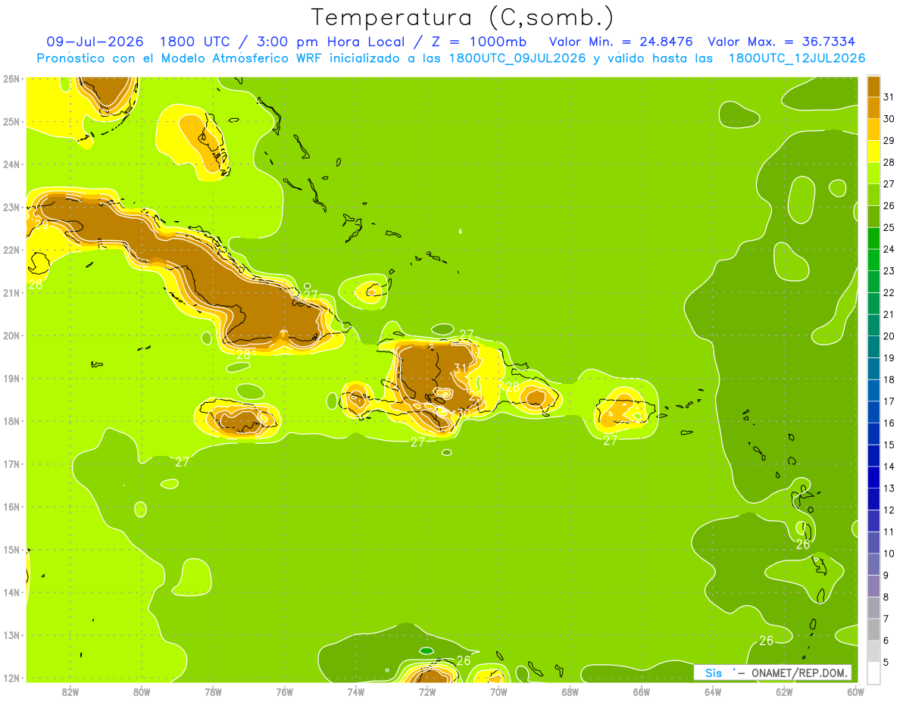
Task: Click the 'ONAMET/REP.DOM.' credit label
Action: coord(800,673)
